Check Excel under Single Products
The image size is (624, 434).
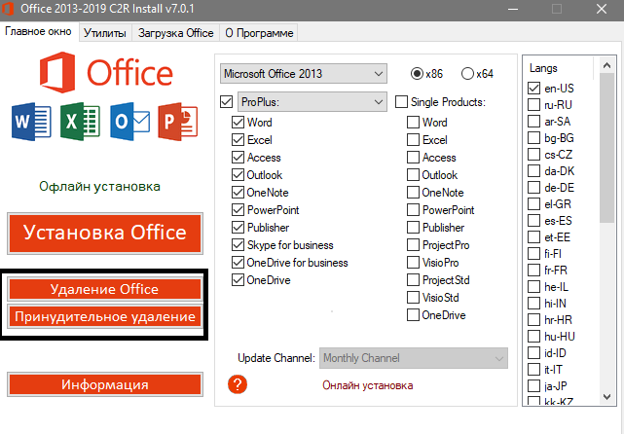pyautogui.click(x=413, y=139)
